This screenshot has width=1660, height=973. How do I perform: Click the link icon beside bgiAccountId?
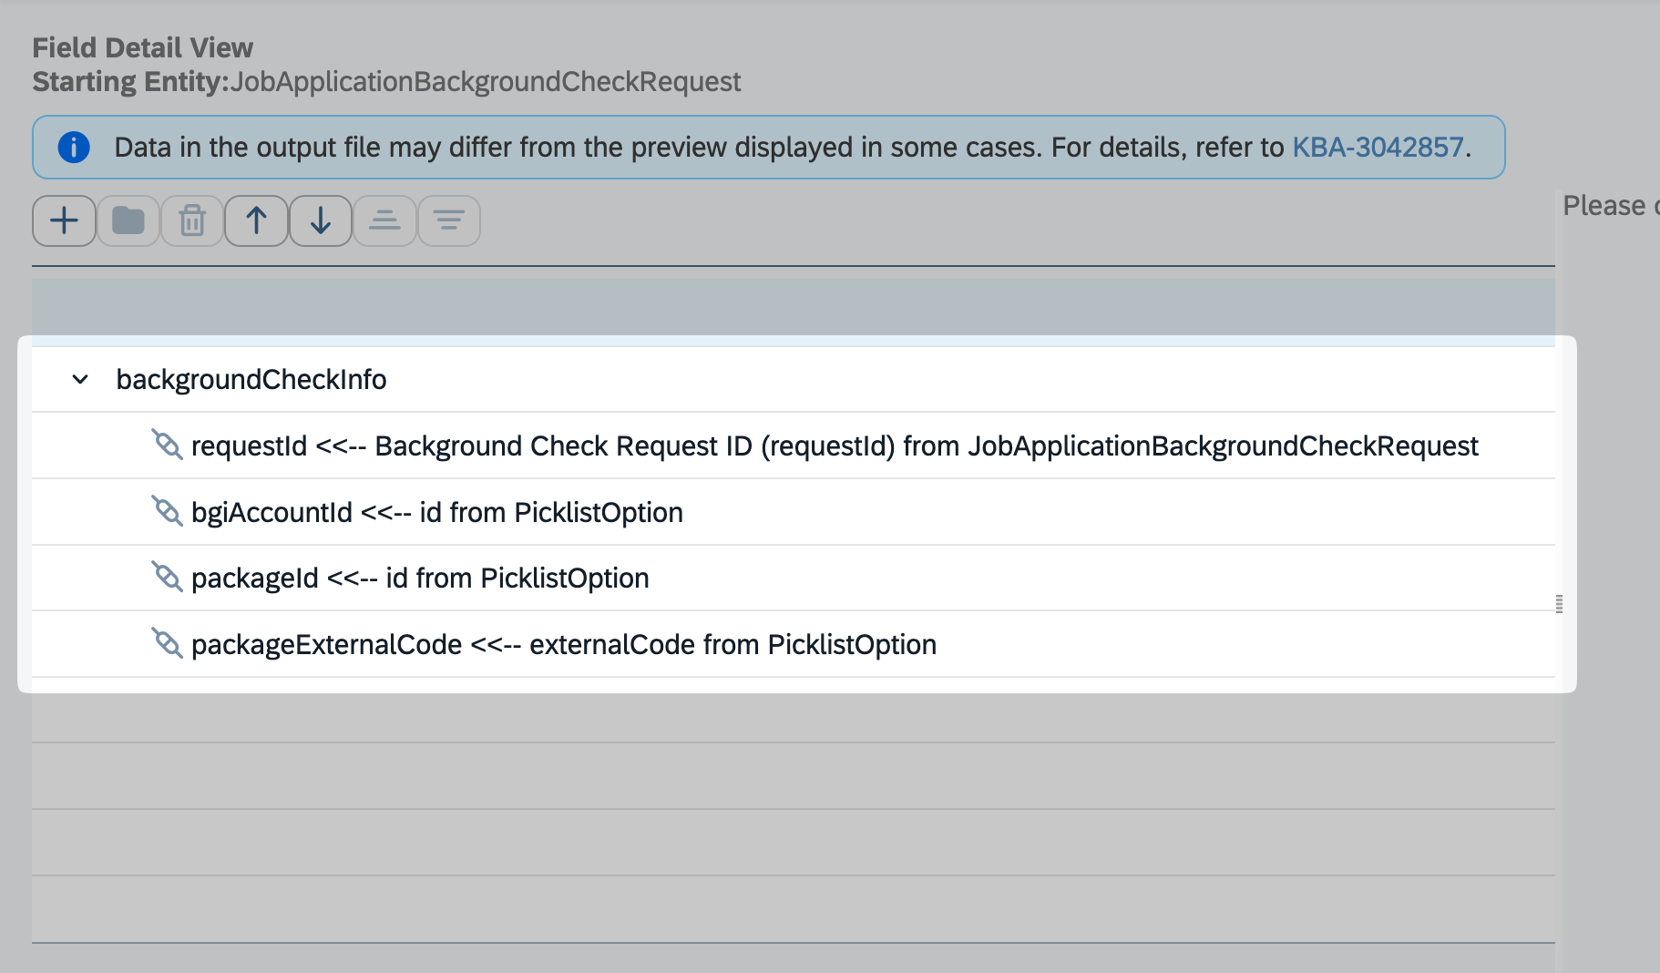167,511
